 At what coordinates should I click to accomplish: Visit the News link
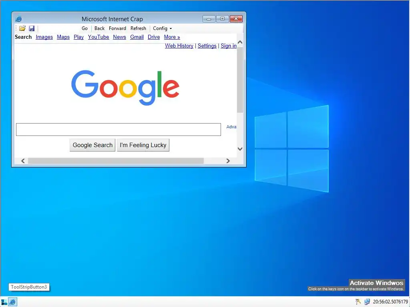(119, 37)
